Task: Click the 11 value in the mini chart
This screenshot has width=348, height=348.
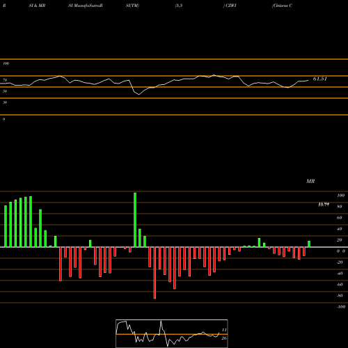Action: point(224,330)
